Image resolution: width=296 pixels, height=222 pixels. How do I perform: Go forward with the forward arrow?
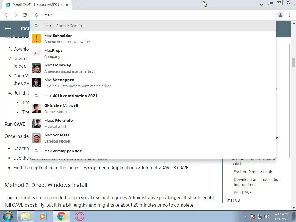click(x=16, y=15)
